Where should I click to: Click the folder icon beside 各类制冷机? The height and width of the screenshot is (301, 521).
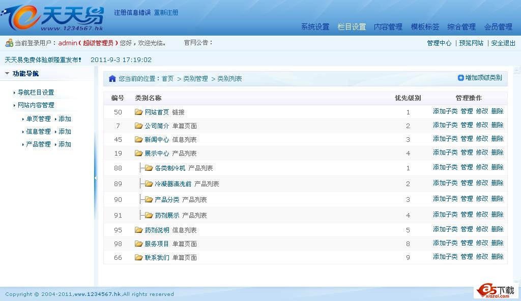click(x=149, y=168)
